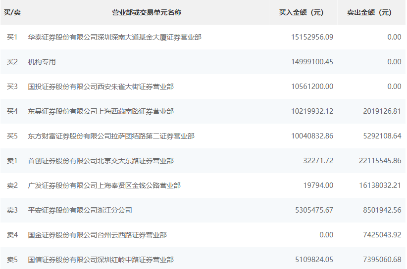The height and width of the screenshot is (269, 407).
Task: Click 国信证券深圳红岭中路证券营业部 name
Action: 101,260
